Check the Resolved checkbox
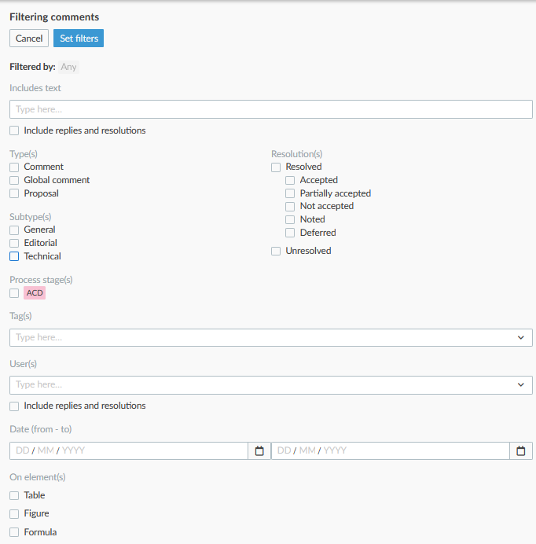The image size is (536, 544). coord(276,167)
